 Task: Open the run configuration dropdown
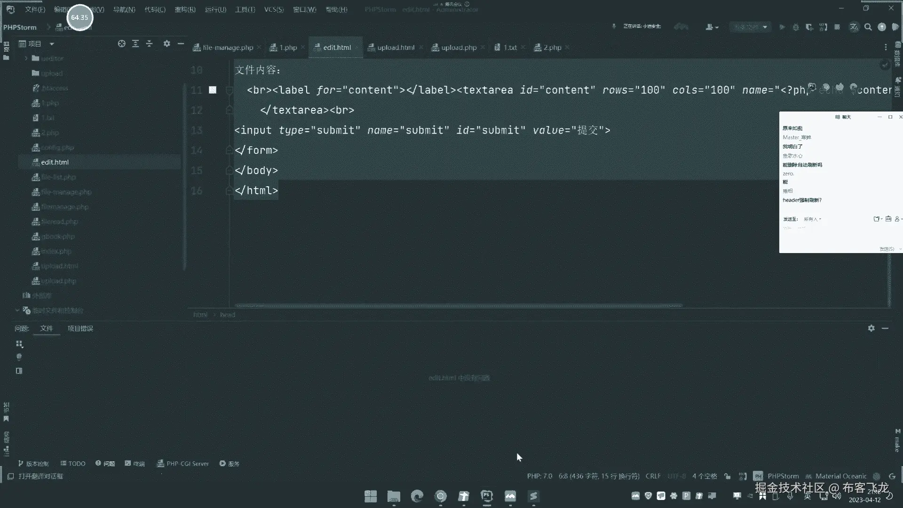pos(765,27)
